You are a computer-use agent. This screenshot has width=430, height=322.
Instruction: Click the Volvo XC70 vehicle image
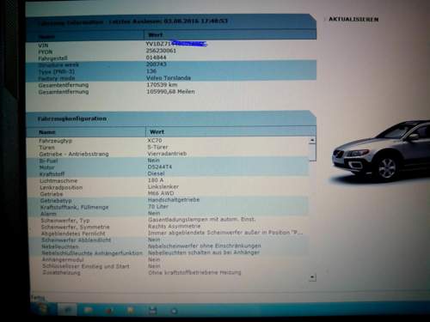(379, 151)
